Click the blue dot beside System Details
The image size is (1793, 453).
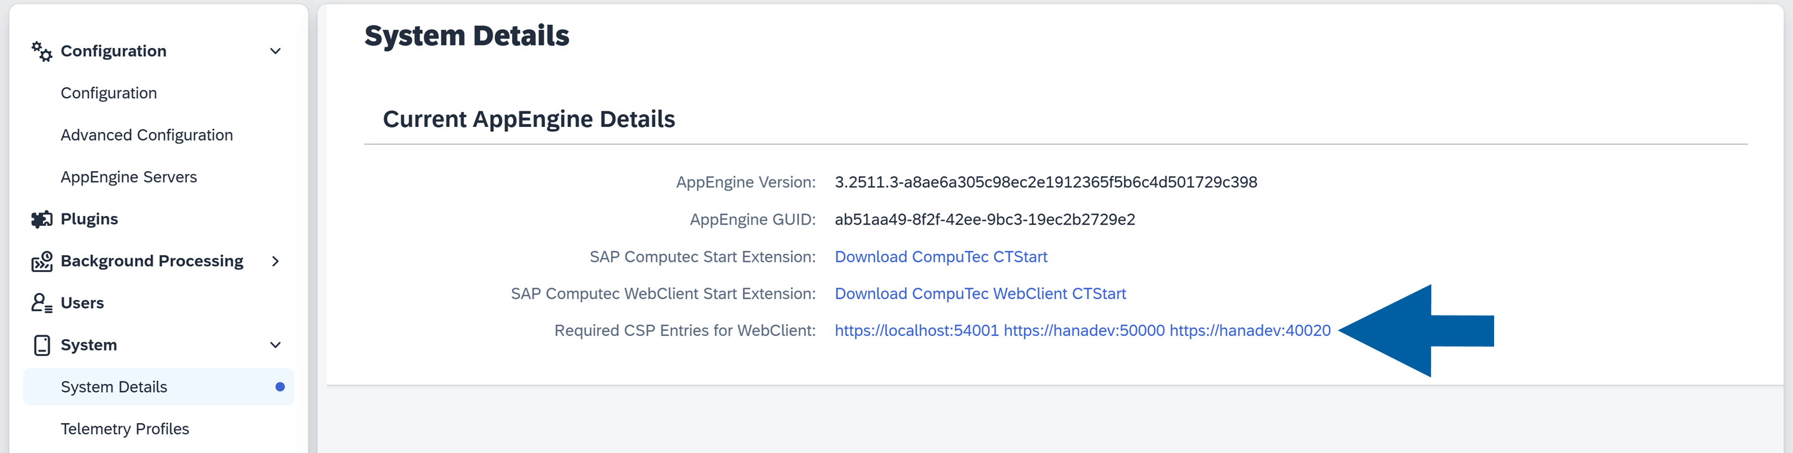pos(280,387)
